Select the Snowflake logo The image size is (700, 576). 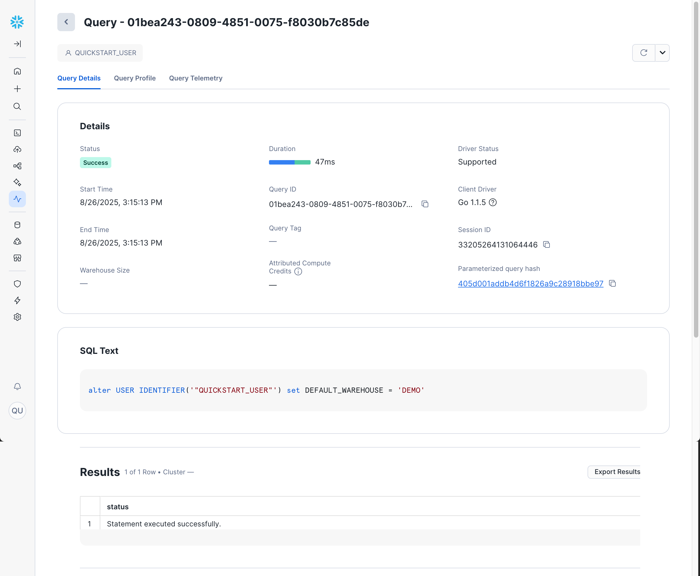[x=17, y=22]
